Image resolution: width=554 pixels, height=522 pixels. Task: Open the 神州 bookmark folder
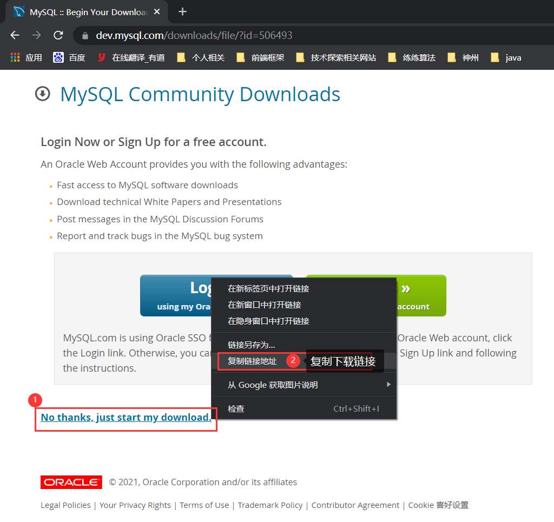pyautogui.click(x=463, y=57)
